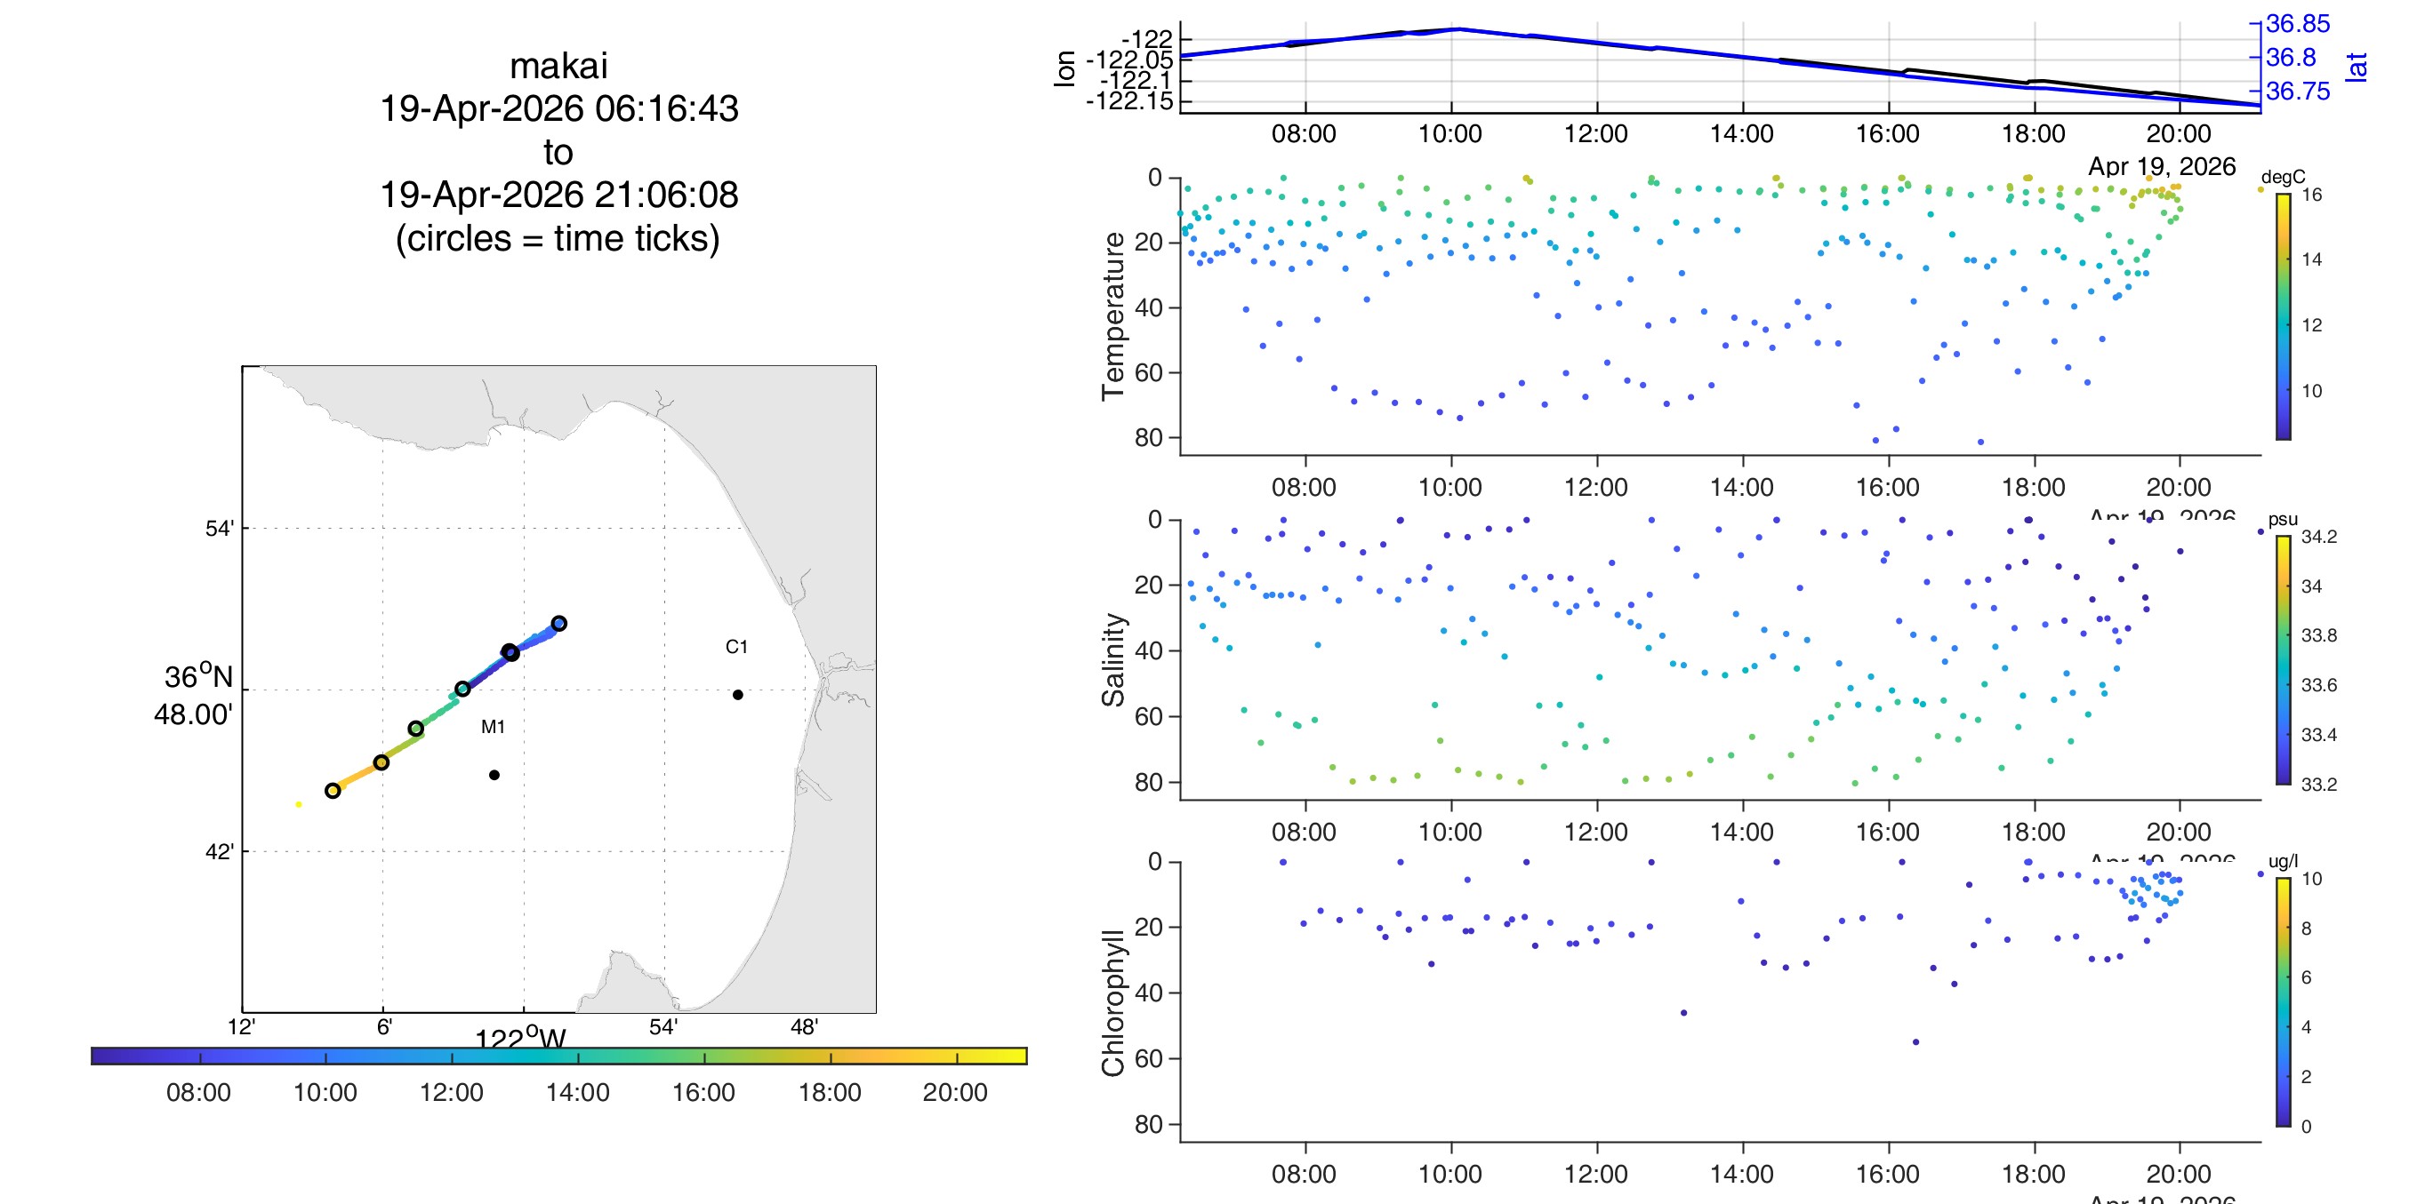Click the 20:00 label on time colorbar
This screenshot has height=1204, width=2409.
pyautogui.click(x=955, y=1093)
